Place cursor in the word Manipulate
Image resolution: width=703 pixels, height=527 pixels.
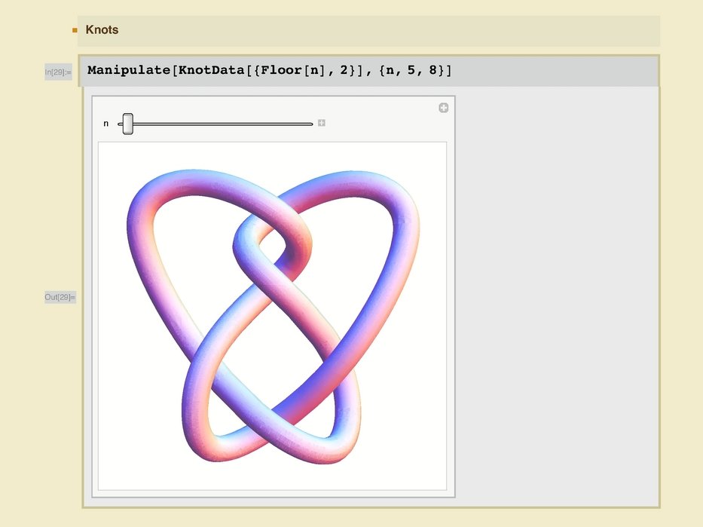[129, 71]
